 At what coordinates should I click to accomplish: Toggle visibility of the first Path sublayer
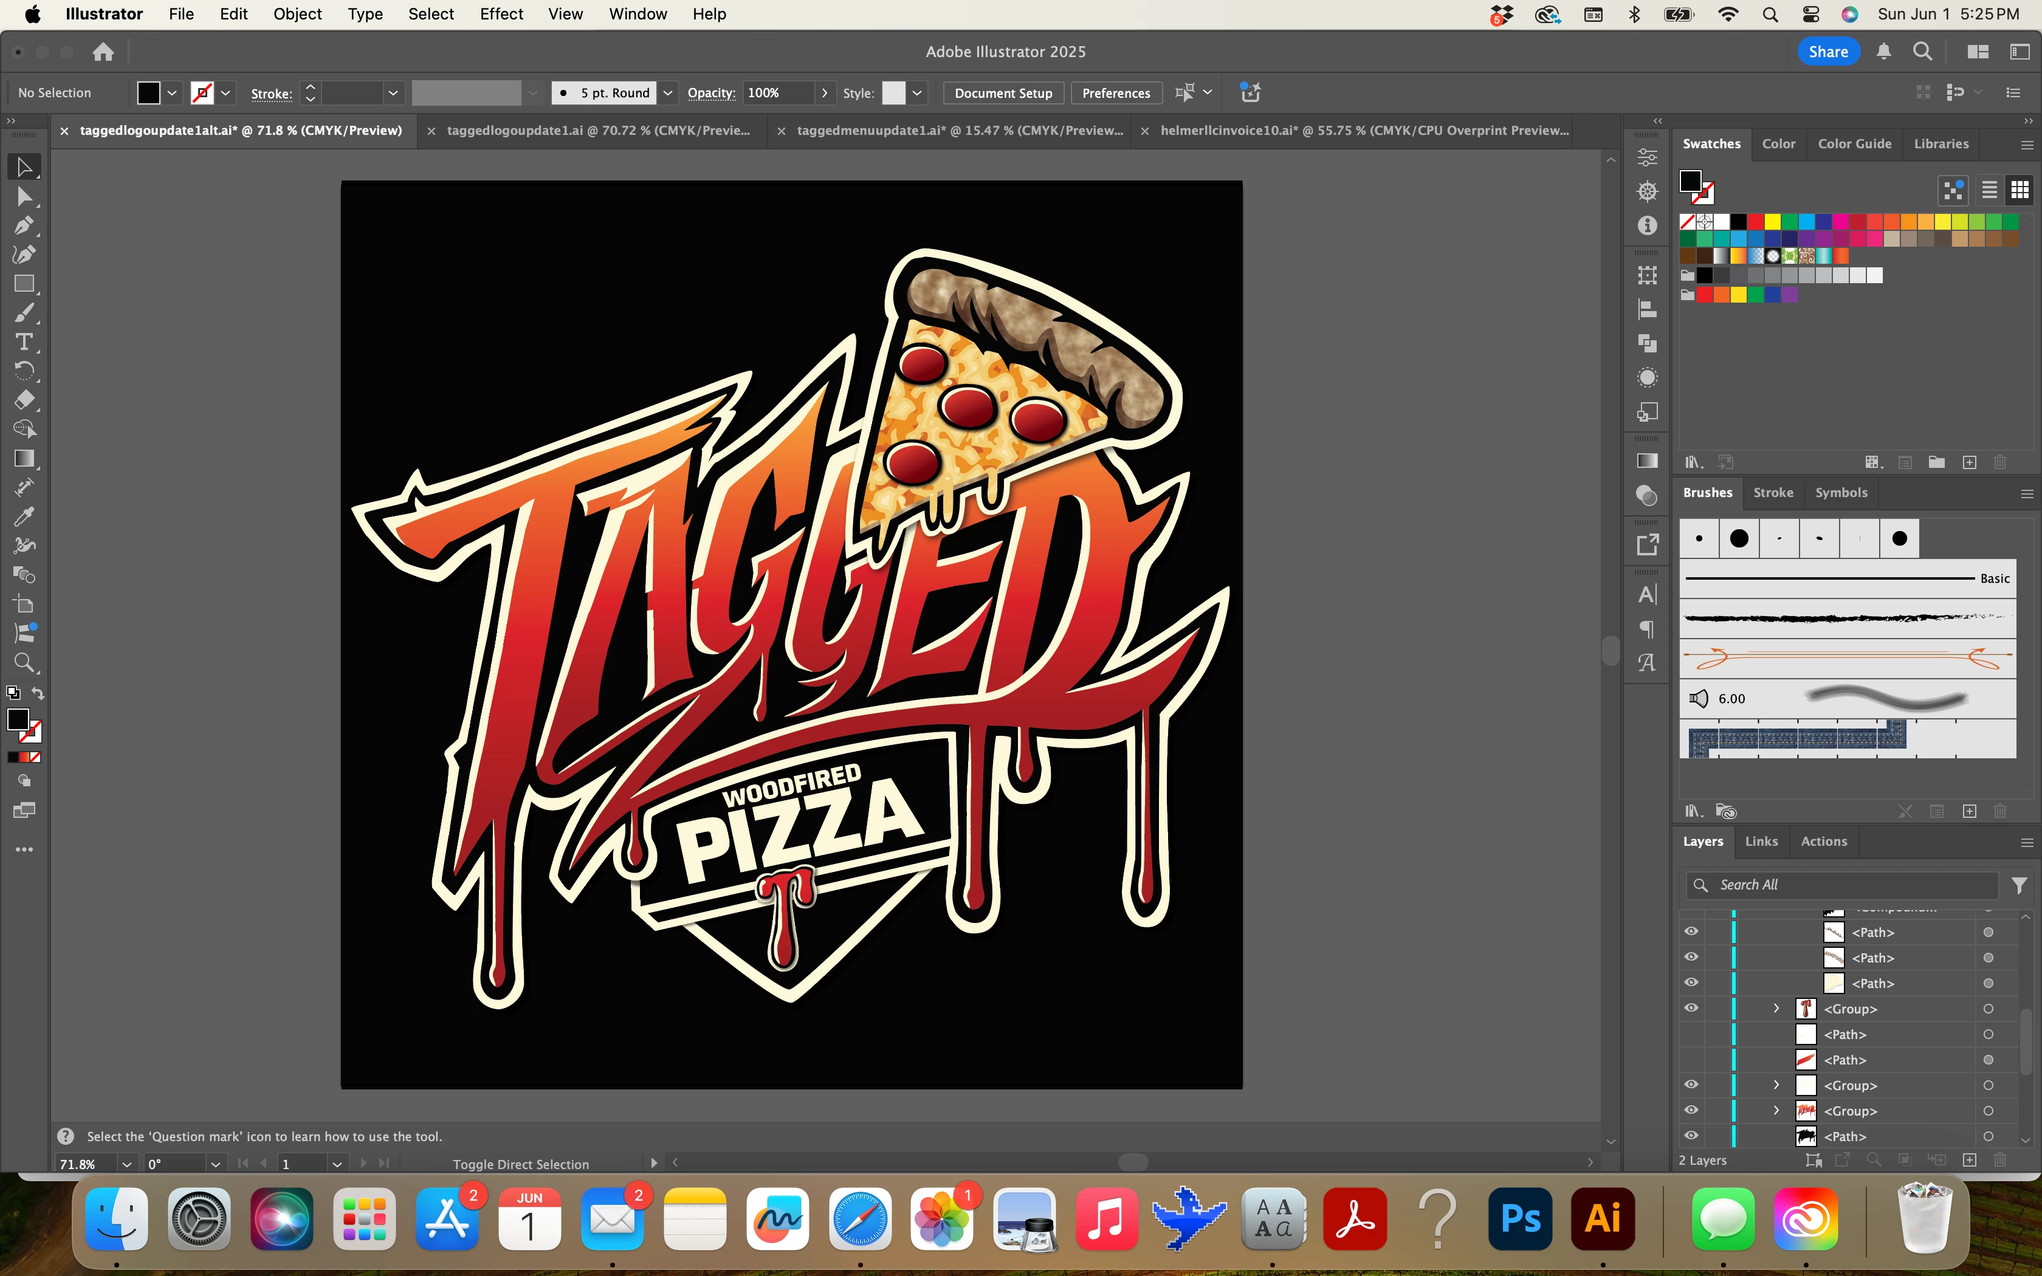[1691, 931]
